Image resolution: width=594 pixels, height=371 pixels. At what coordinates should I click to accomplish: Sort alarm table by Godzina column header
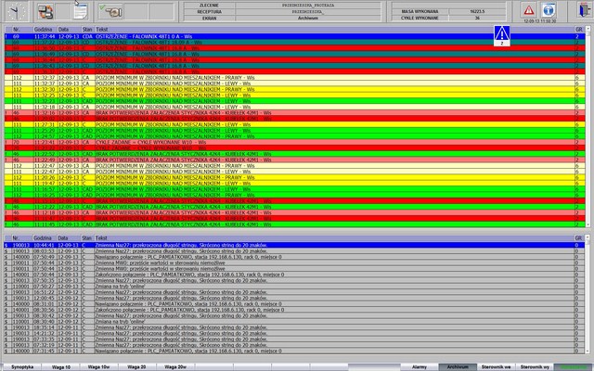(x=45, y=29)
